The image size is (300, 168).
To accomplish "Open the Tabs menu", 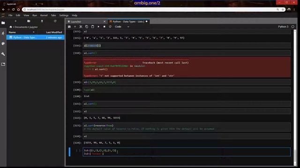I will click(x=53, y=15).
